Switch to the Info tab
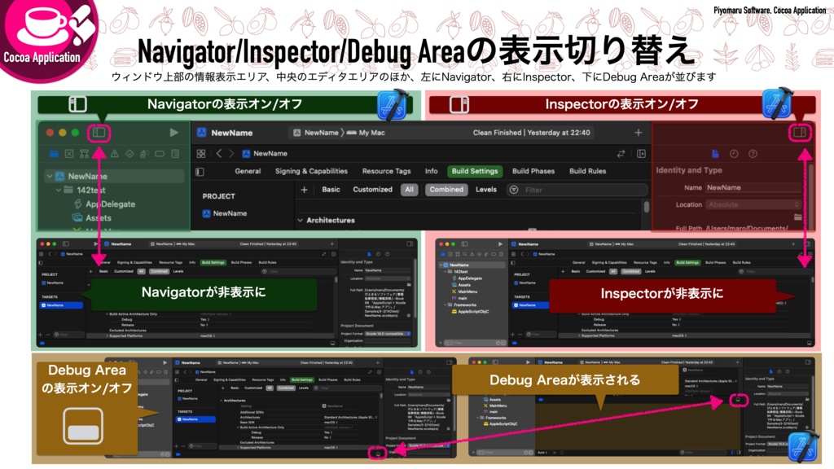The image size is (834, 469). click(432, 171)
